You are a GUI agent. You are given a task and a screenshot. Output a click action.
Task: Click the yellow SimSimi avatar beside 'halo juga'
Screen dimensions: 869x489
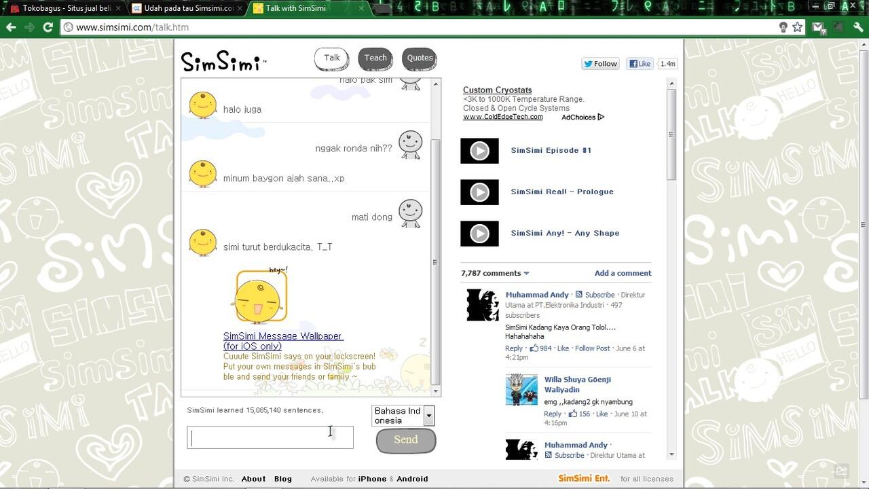202,105
